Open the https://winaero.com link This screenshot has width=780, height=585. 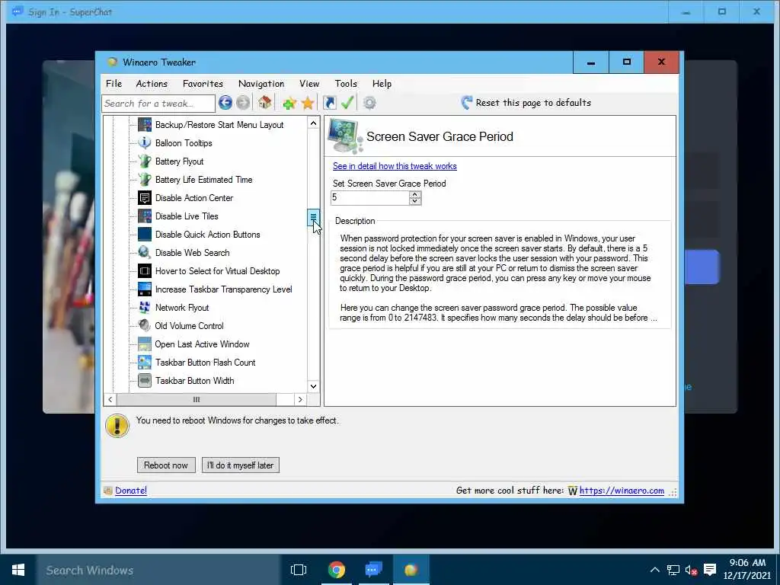622,491
